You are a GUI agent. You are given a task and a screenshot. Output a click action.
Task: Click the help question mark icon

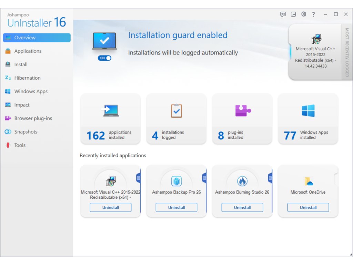pyautogui.click(x=313, y=14)
